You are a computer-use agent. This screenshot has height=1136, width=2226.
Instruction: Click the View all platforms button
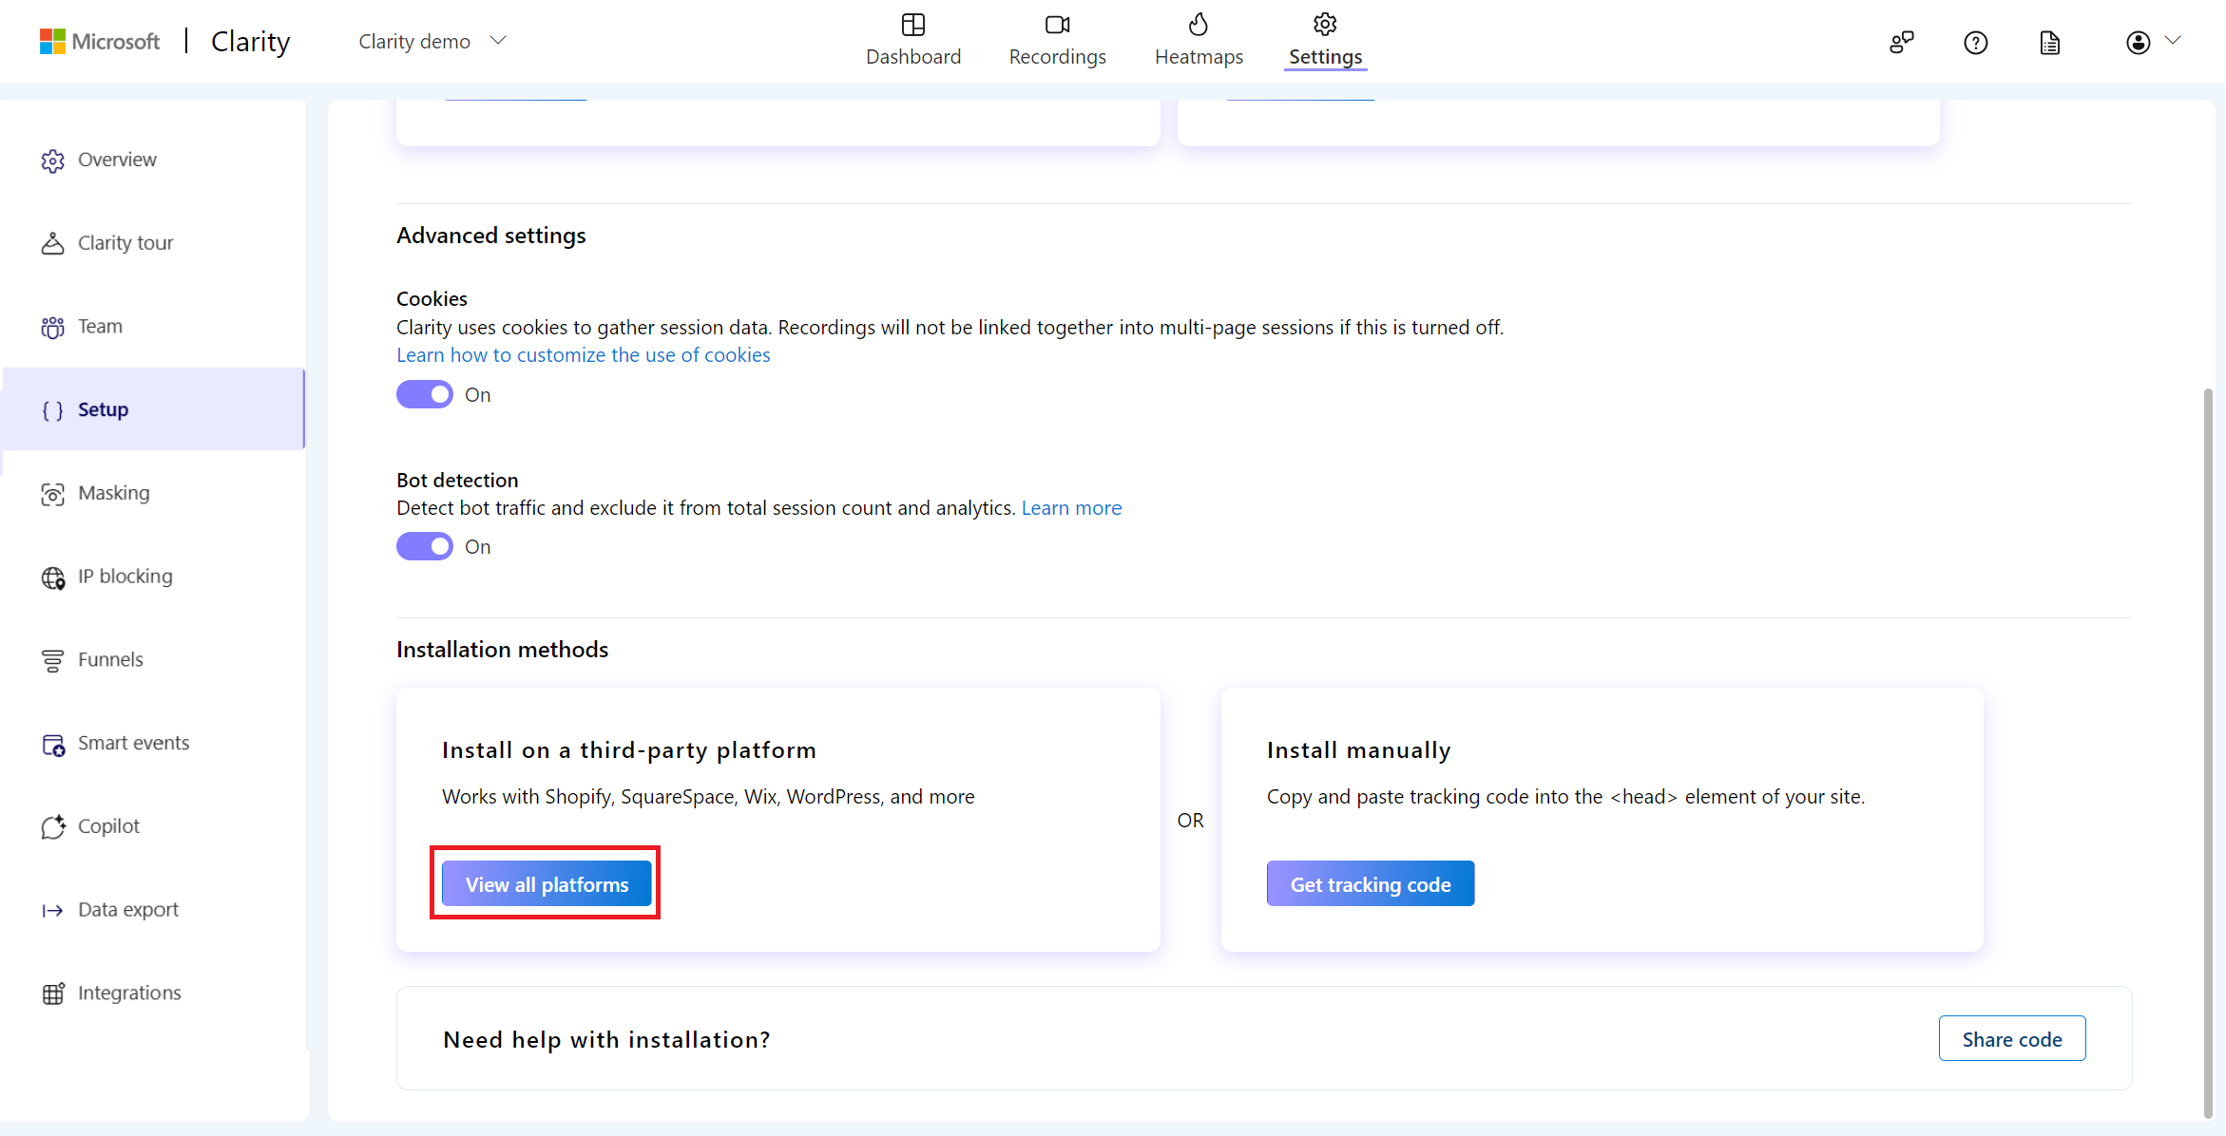click(x=547, y=884)
